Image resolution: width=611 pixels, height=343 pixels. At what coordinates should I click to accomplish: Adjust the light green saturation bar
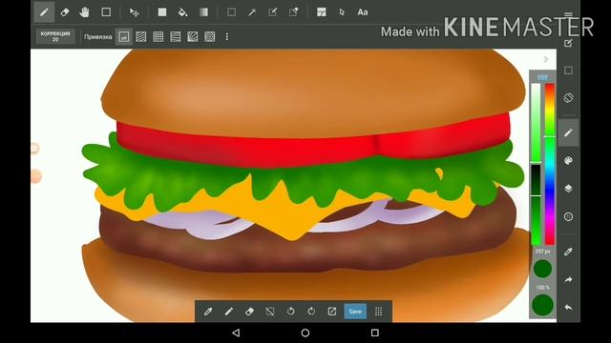[x=537, y=123]
